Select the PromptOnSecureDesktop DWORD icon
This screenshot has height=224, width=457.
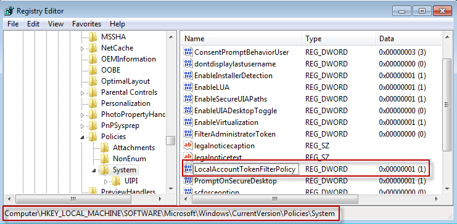coord(188,181)
